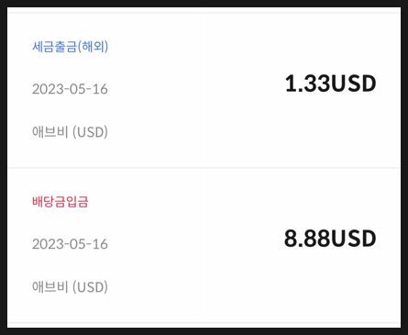Click the (해외) part of the blue label
The image size is (408, 335).
click(x=93, y=47)
